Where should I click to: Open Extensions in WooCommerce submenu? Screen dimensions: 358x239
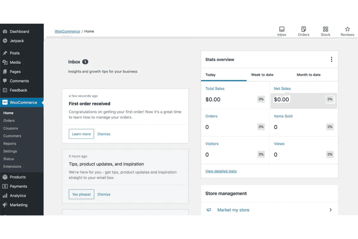[x=12, y=167]
